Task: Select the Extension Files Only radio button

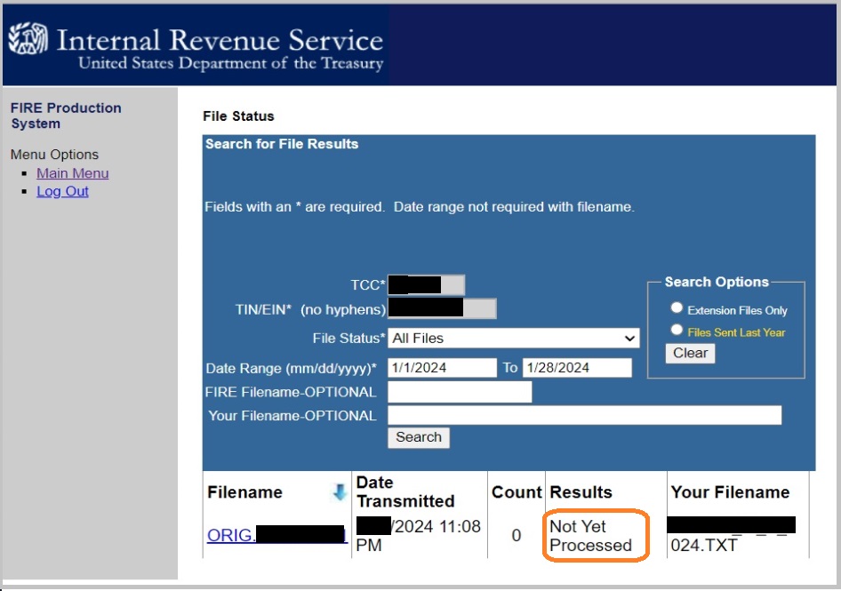Action: (x=677, y=308)
